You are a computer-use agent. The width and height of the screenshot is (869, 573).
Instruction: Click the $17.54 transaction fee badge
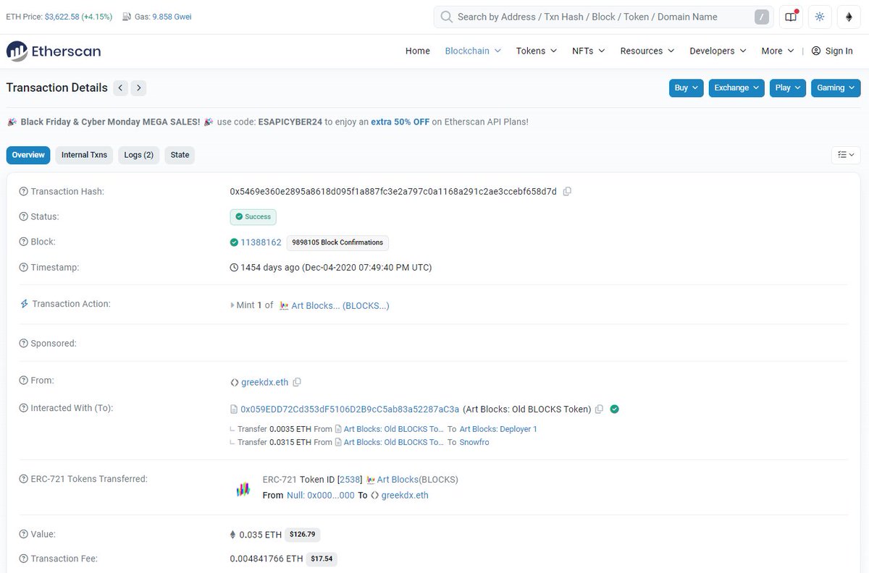[322, 559]
